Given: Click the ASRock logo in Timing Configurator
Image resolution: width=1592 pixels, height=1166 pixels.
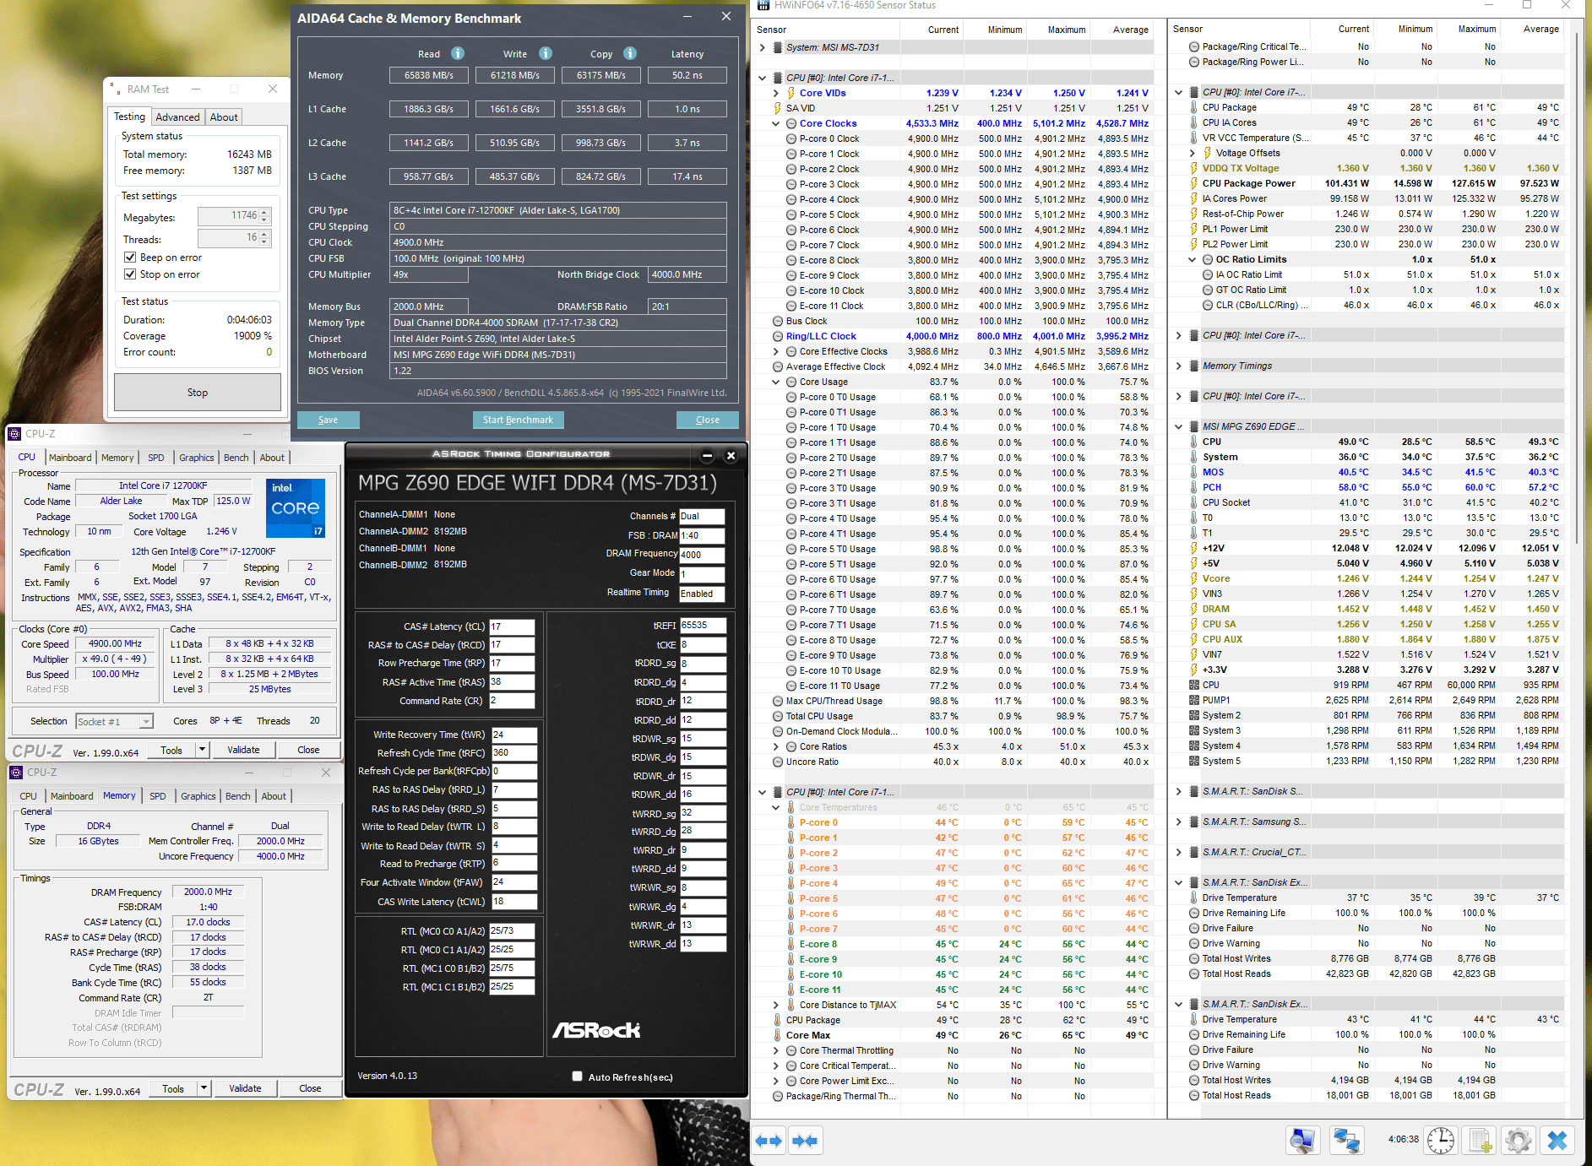Looking at the screenshot, I should pyautogui.click(x=596, y=1030).
